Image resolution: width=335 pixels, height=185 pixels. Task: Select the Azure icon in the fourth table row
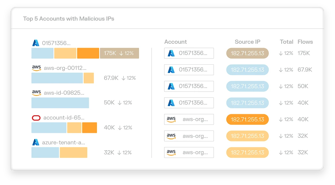tap(171, 103)
